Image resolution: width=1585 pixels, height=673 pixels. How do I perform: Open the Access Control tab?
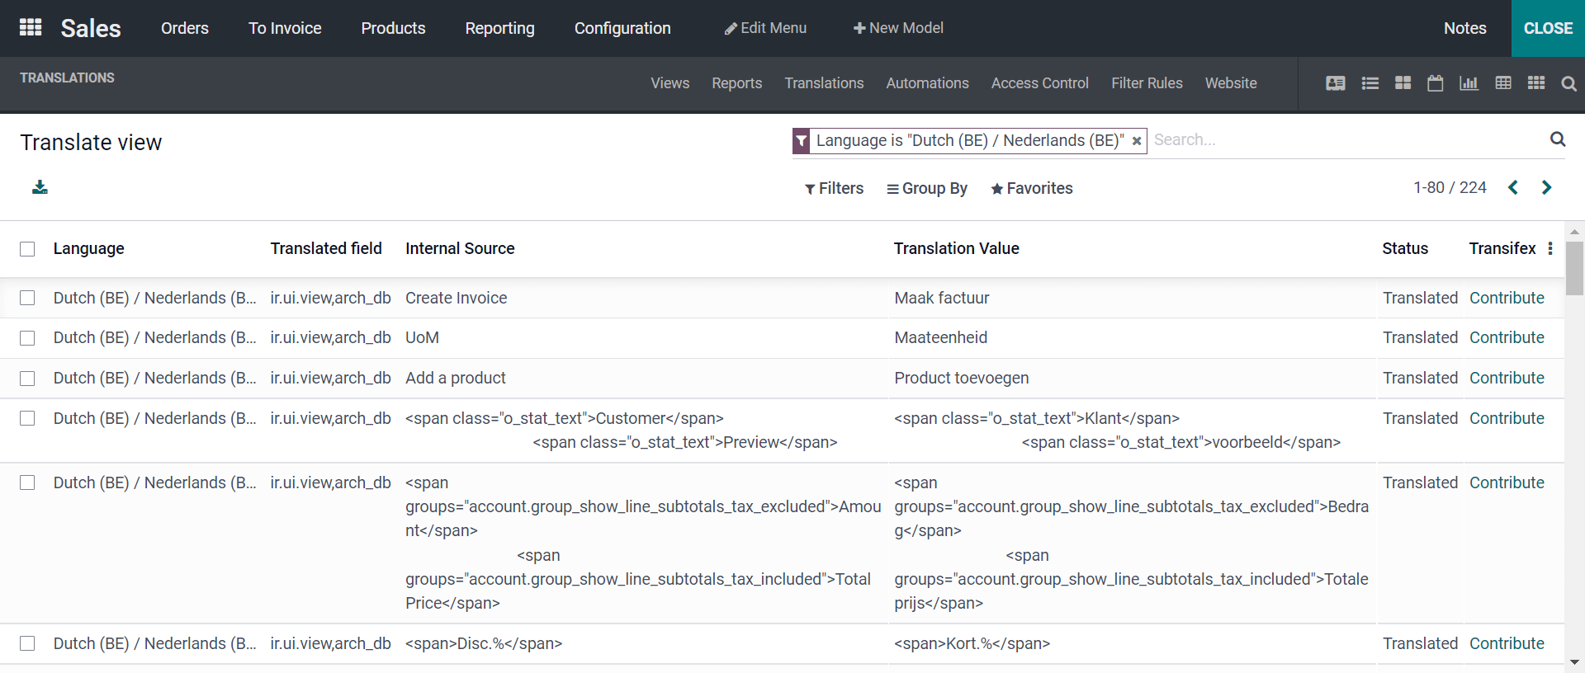click(1039, 83)
